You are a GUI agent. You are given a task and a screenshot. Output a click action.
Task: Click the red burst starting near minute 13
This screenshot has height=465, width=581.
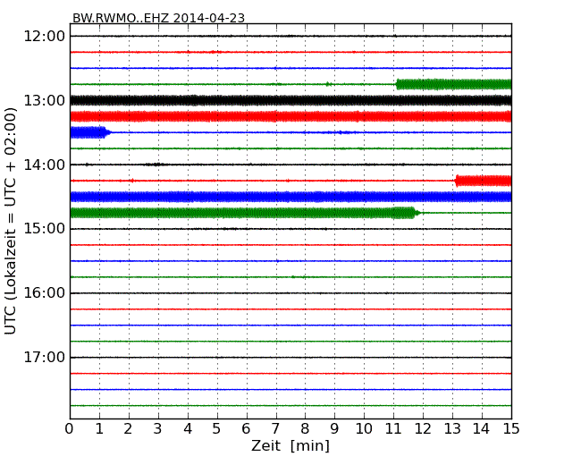click(x=484, y=181)
